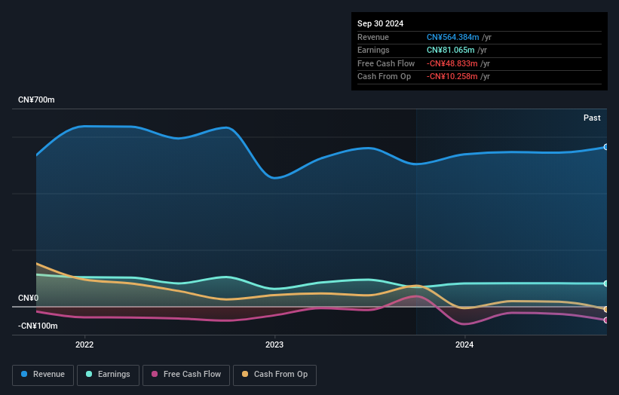Select the Earnings endpoint marker on teal line

(x=606, y=283)
